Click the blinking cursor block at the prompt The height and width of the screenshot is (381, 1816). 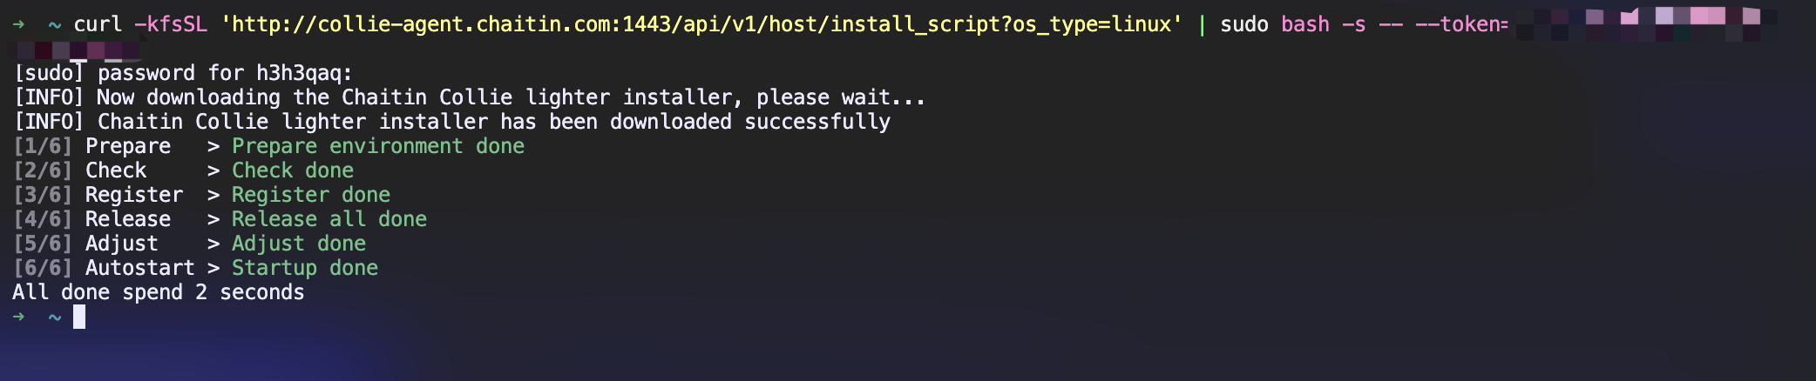(x=79, y=317)
